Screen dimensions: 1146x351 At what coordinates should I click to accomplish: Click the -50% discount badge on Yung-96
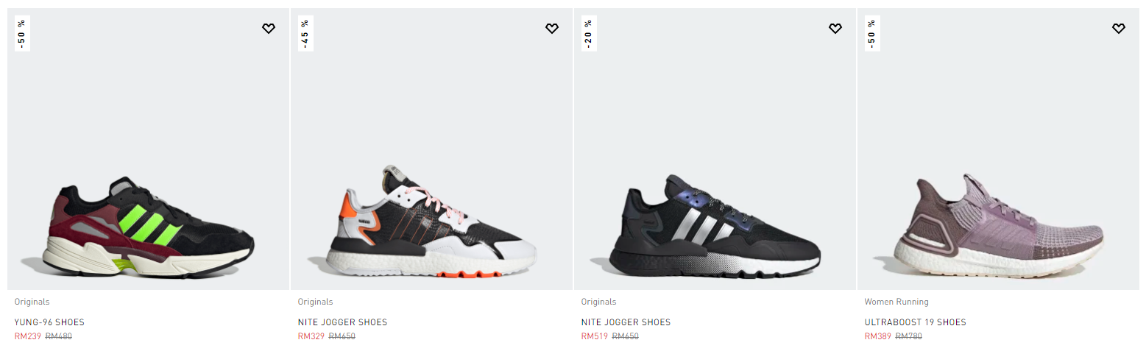tap(21, 33)
